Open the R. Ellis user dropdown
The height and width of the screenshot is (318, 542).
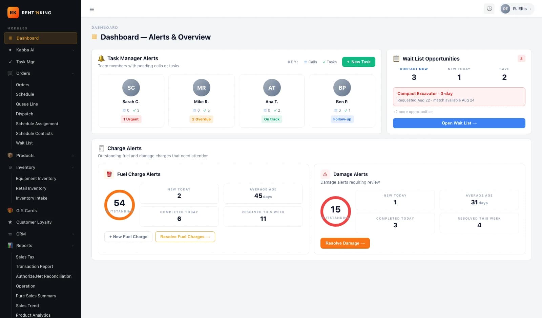517,9
